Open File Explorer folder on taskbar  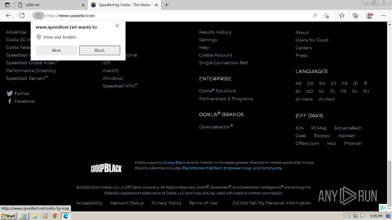click(x=35, y=216)
